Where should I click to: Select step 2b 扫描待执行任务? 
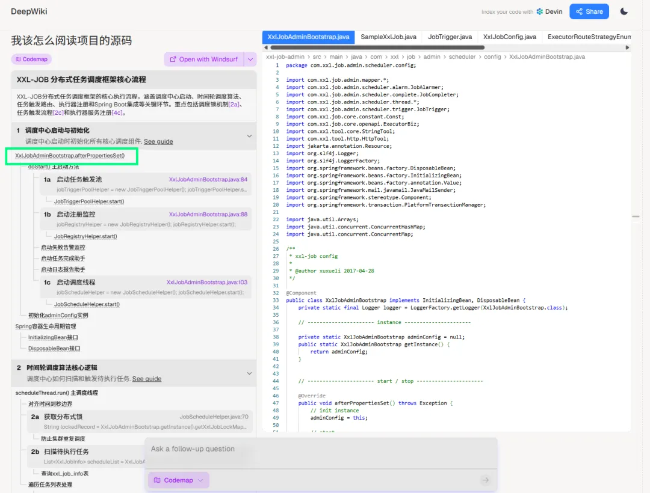point(86,456)
